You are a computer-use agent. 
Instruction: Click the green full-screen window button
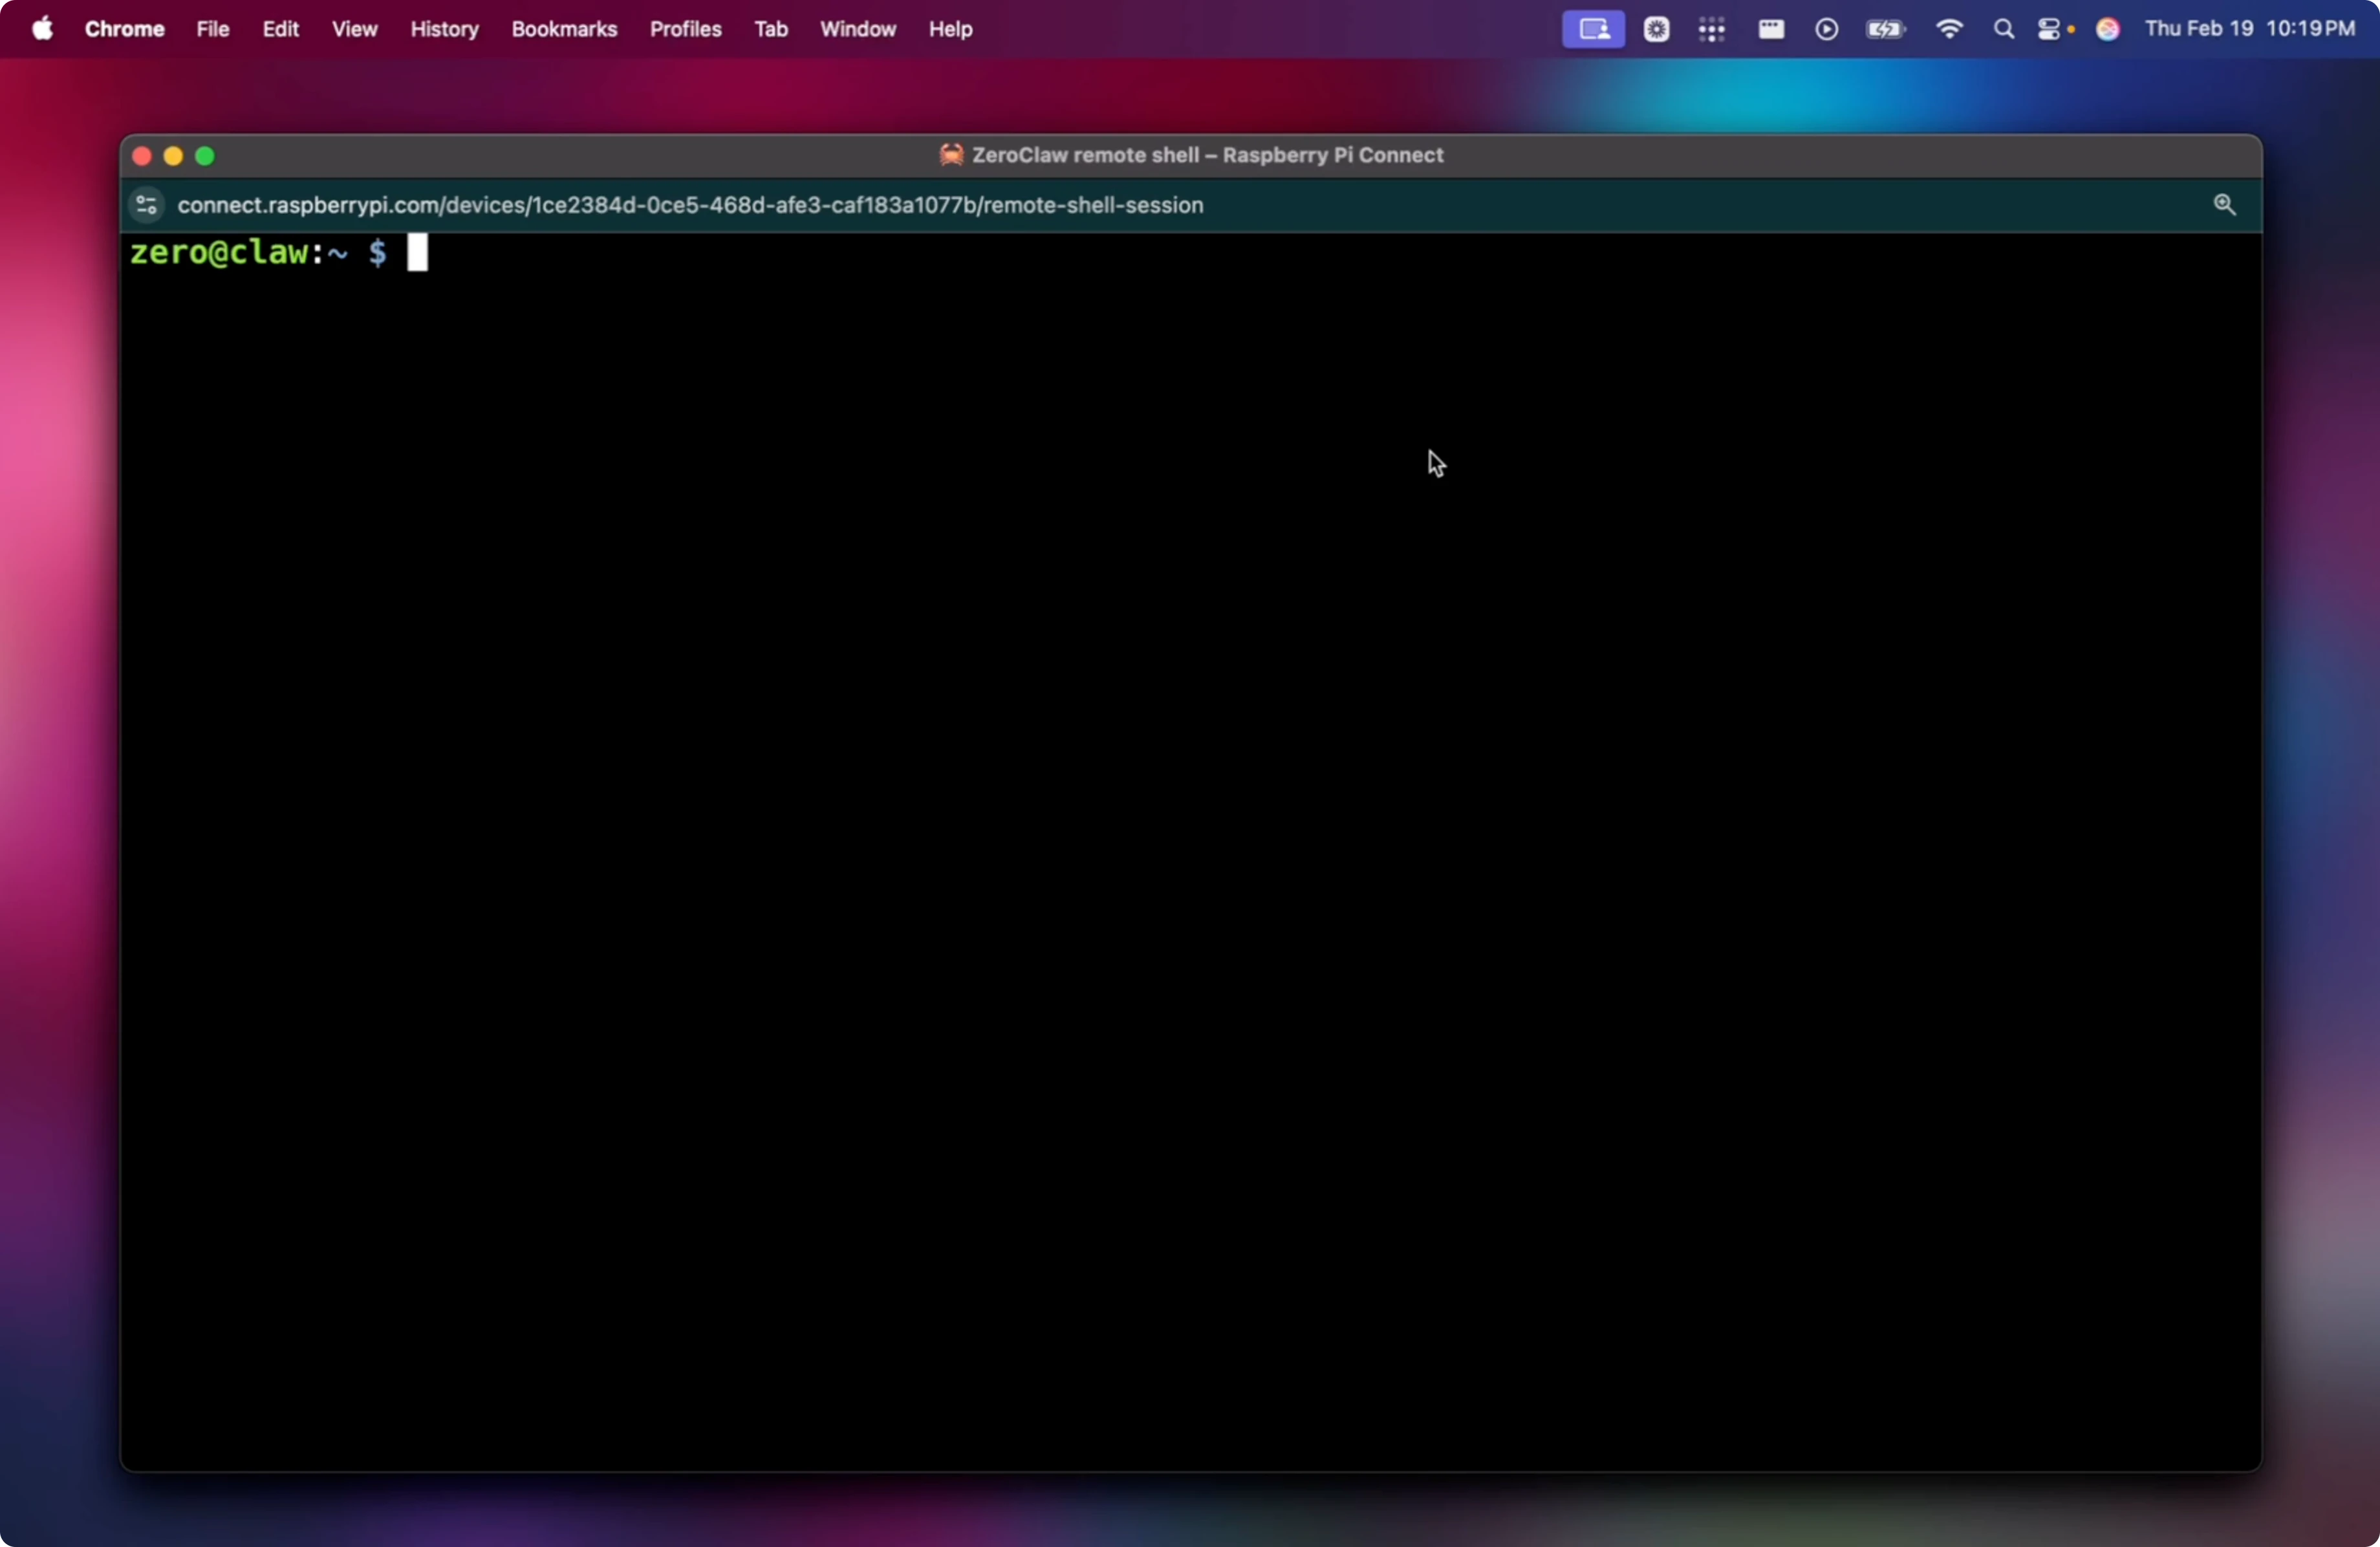(205, 156)
